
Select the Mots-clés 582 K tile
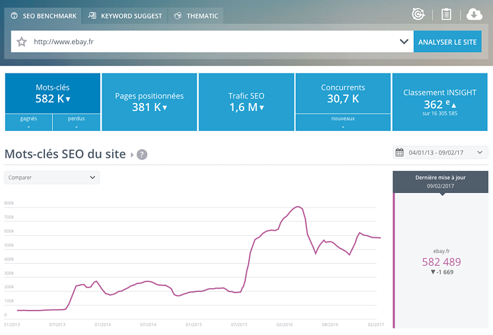point(53,94)
